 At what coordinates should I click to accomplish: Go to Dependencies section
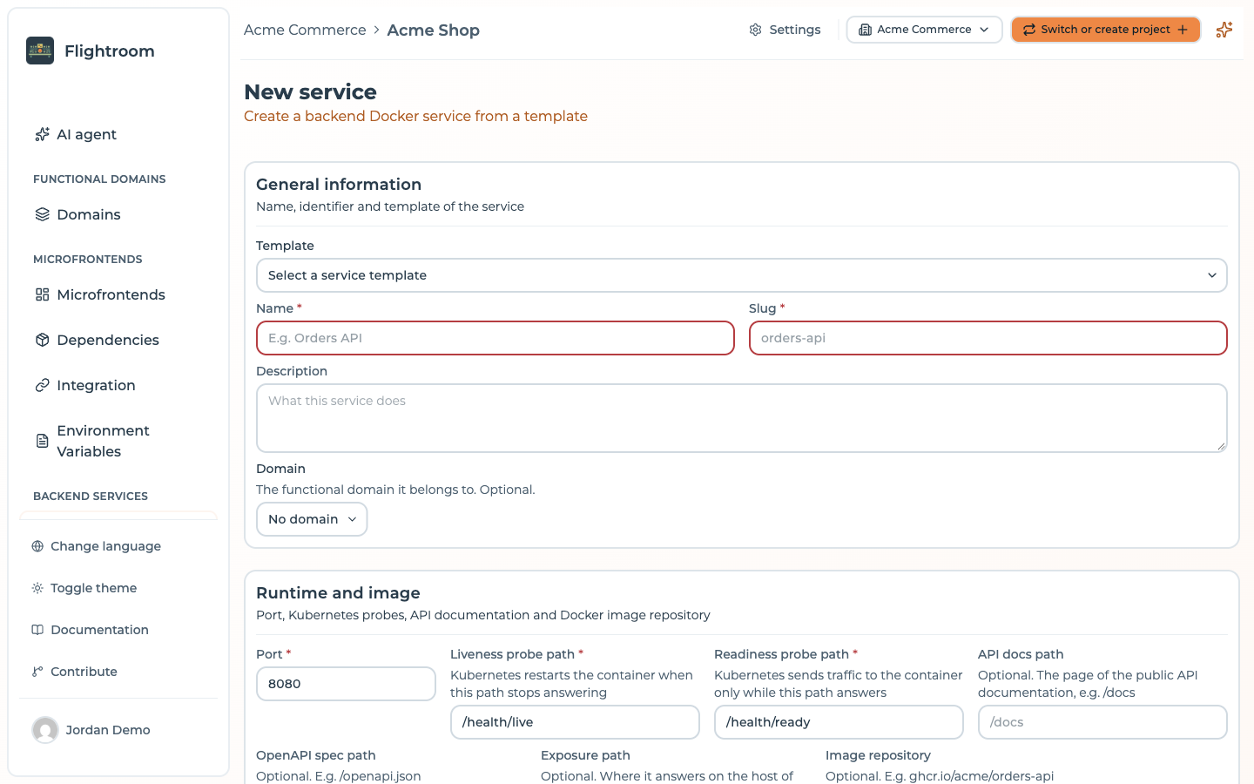[x=108, y=340]
